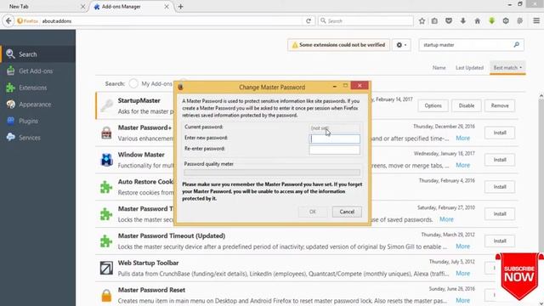Open More link for Window Master
544x306 pixels.
coord(462,165)
